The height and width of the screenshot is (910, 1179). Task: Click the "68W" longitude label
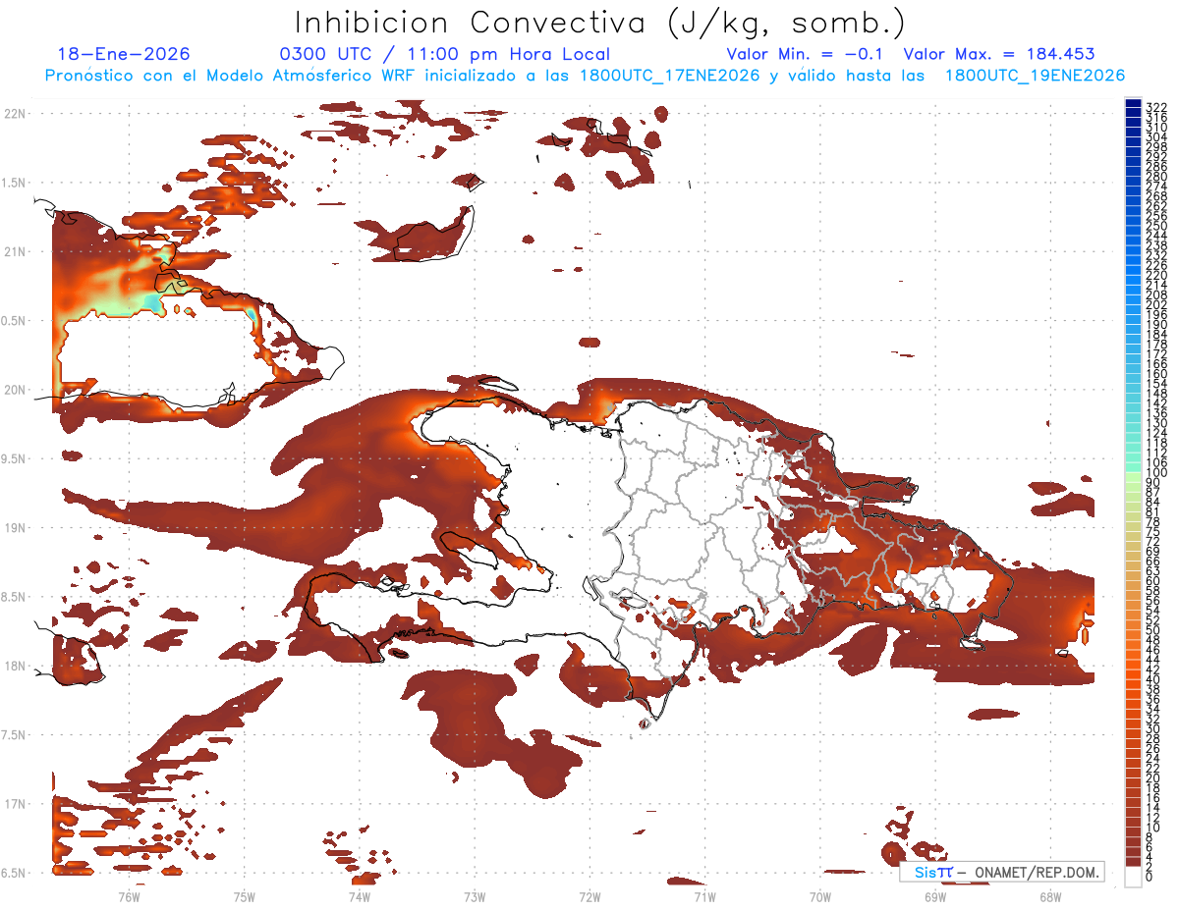coord(1050,896)
